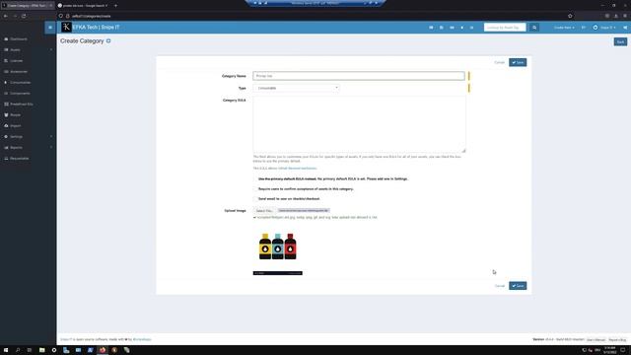Screen dimensions: 631x355
Task: Click the Predefined Kits sidebar icon
Action: tap(6, 105)
